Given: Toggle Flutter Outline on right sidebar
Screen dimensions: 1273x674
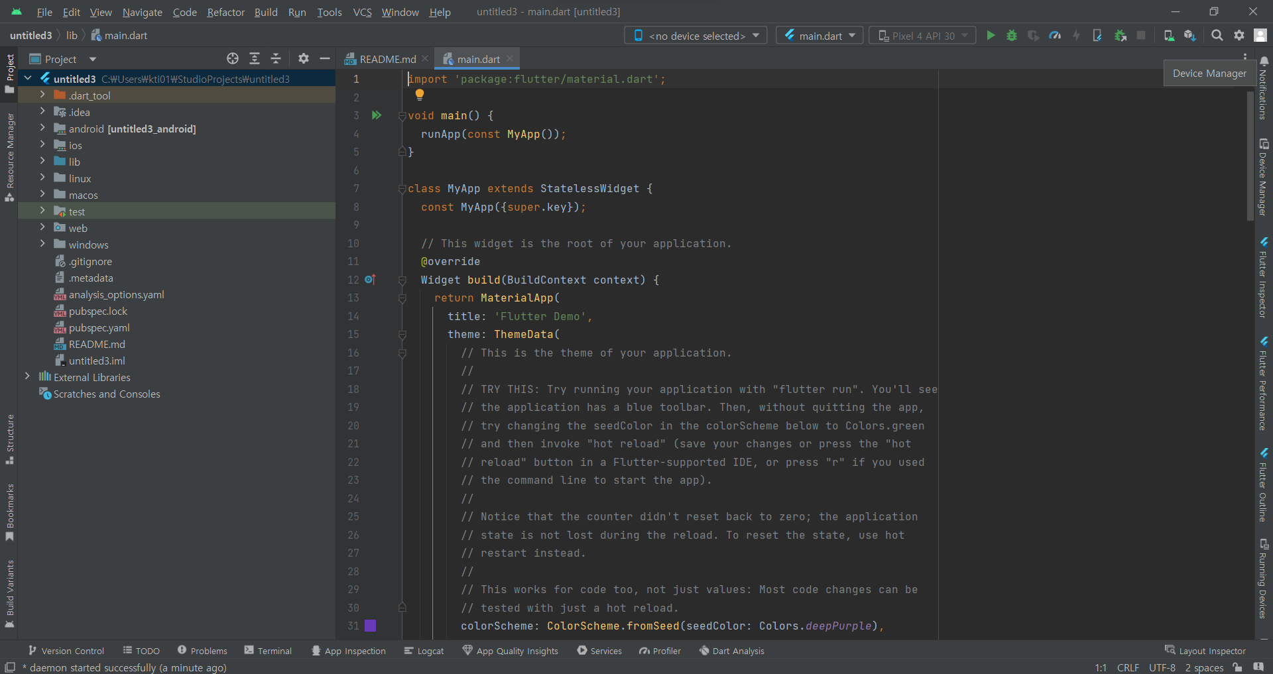Looking at the screenshot, I should tap(1264, 485).
